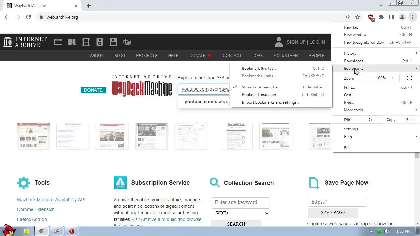This screenshot has height=236, width=420.
Task: Expand the Help submenu
Action: click(x=375, y=137)
